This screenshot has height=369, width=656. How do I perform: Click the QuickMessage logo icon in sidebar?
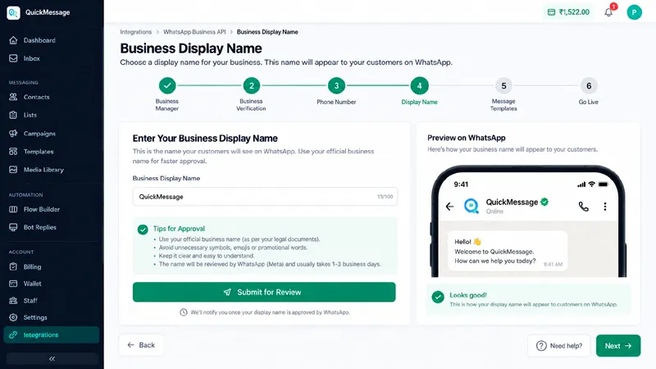13,12
